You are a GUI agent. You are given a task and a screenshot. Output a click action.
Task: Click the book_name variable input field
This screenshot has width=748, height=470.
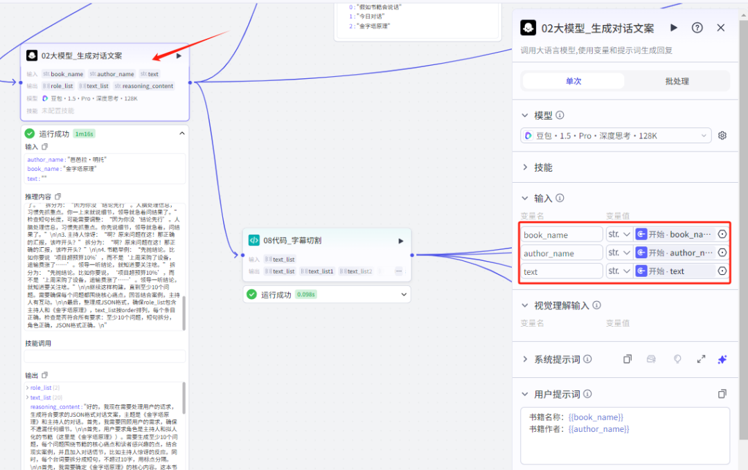561,234
